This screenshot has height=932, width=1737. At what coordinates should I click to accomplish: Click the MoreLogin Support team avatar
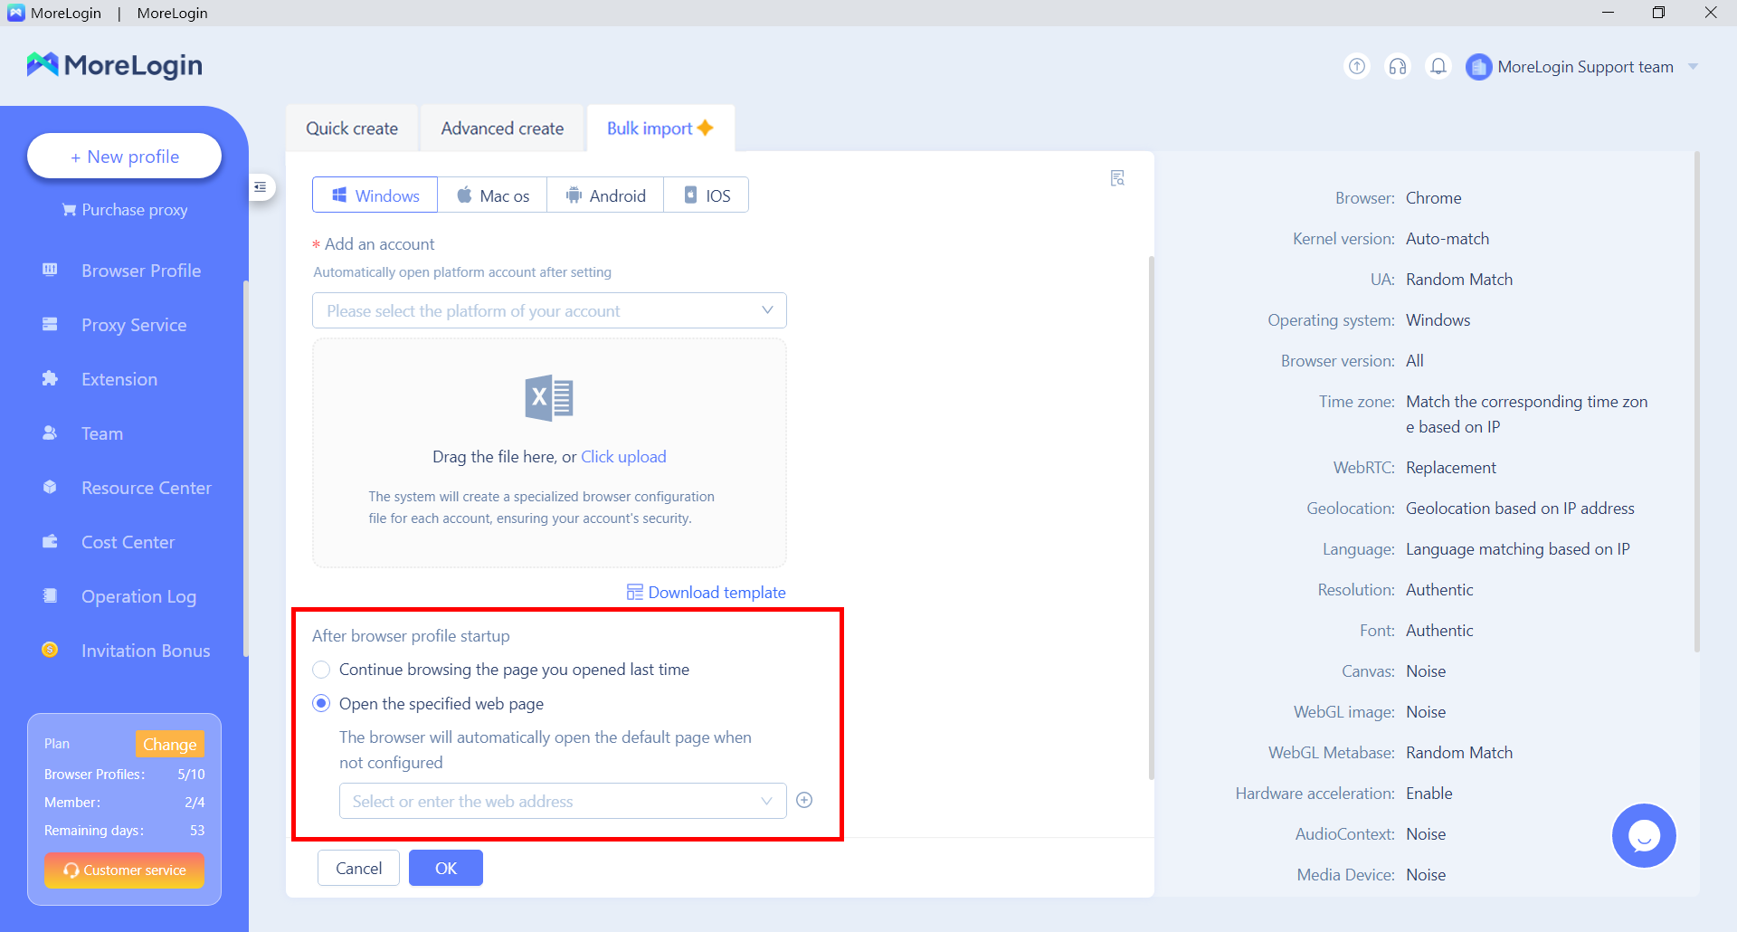coord(1478,67)
